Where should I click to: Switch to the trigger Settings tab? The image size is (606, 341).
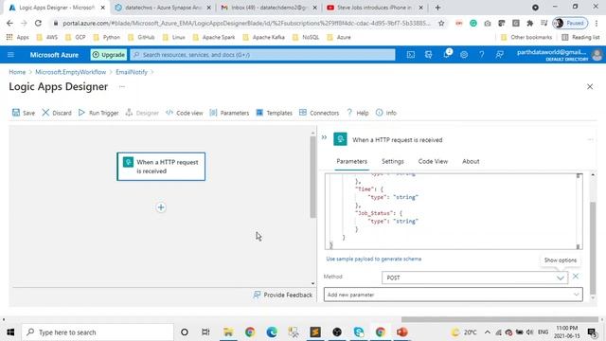pos(393,161)
